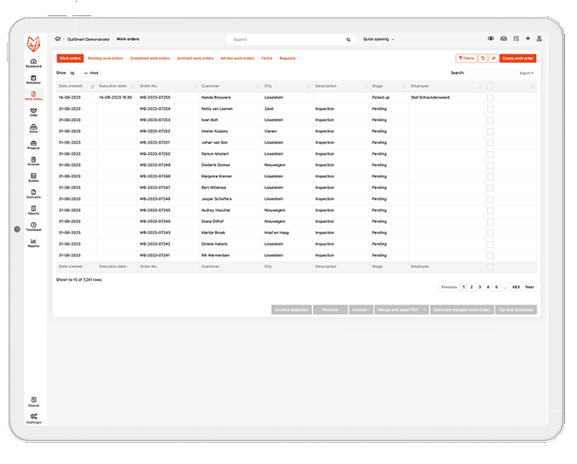Open the Dashboard from the sidebar
This screenshot has width=577, height=464.
[33, 62]
